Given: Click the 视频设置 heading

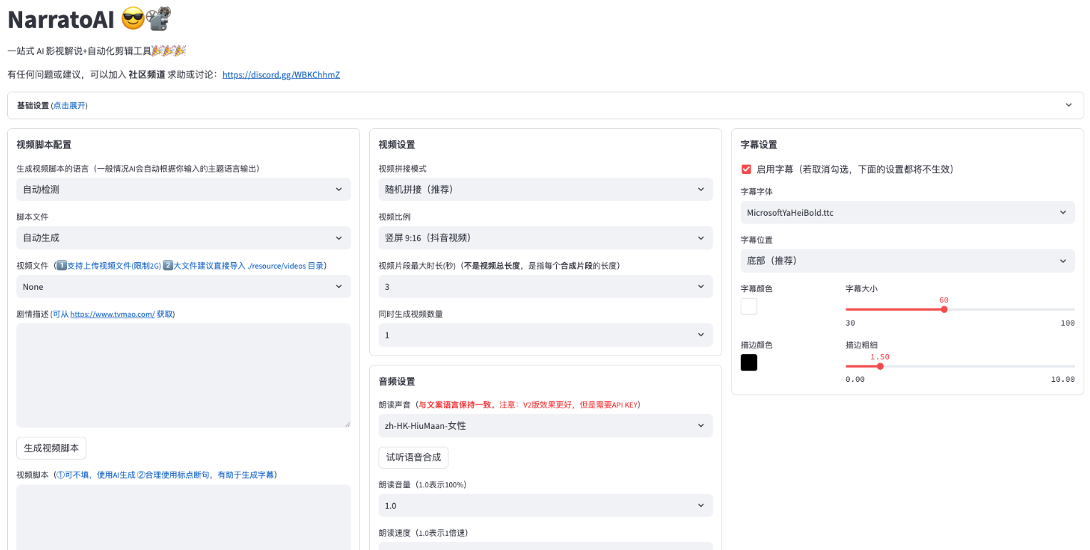Looking at the screenshot, I should pos(396,145).
